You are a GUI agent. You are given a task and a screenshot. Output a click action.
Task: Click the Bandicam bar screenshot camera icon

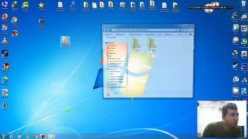click(222, 8)
